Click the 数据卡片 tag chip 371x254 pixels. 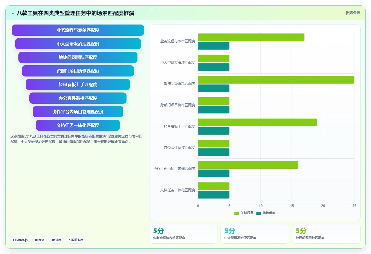click(76, 240)
